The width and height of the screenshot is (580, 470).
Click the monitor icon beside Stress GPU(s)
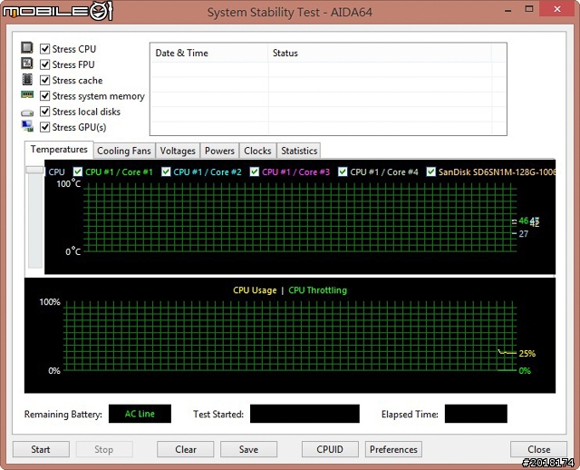tap(27, 126)
